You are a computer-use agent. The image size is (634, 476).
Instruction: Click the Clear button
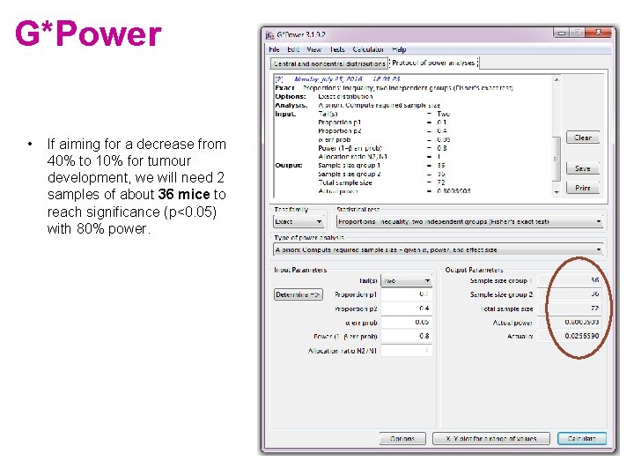coord(583,138)
